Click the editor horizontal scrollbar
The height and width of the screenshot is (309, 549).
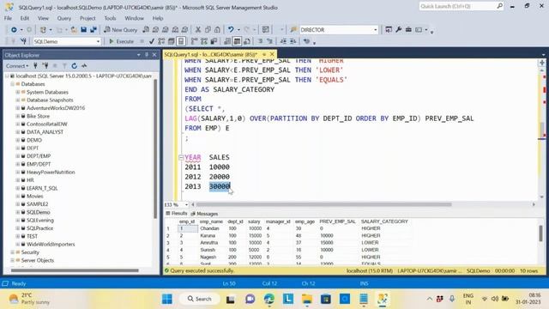tap(323, 204)
